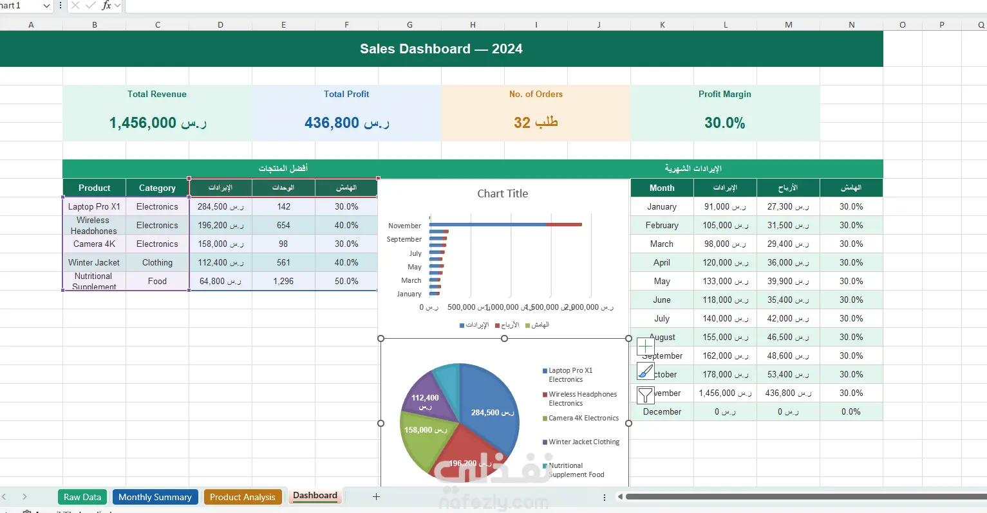Add a new sheet with plus icon

pos(376,496)
